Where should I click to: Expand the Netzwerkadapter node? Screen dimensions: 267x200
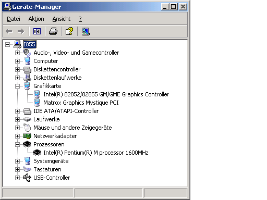(x=17, y=136)
